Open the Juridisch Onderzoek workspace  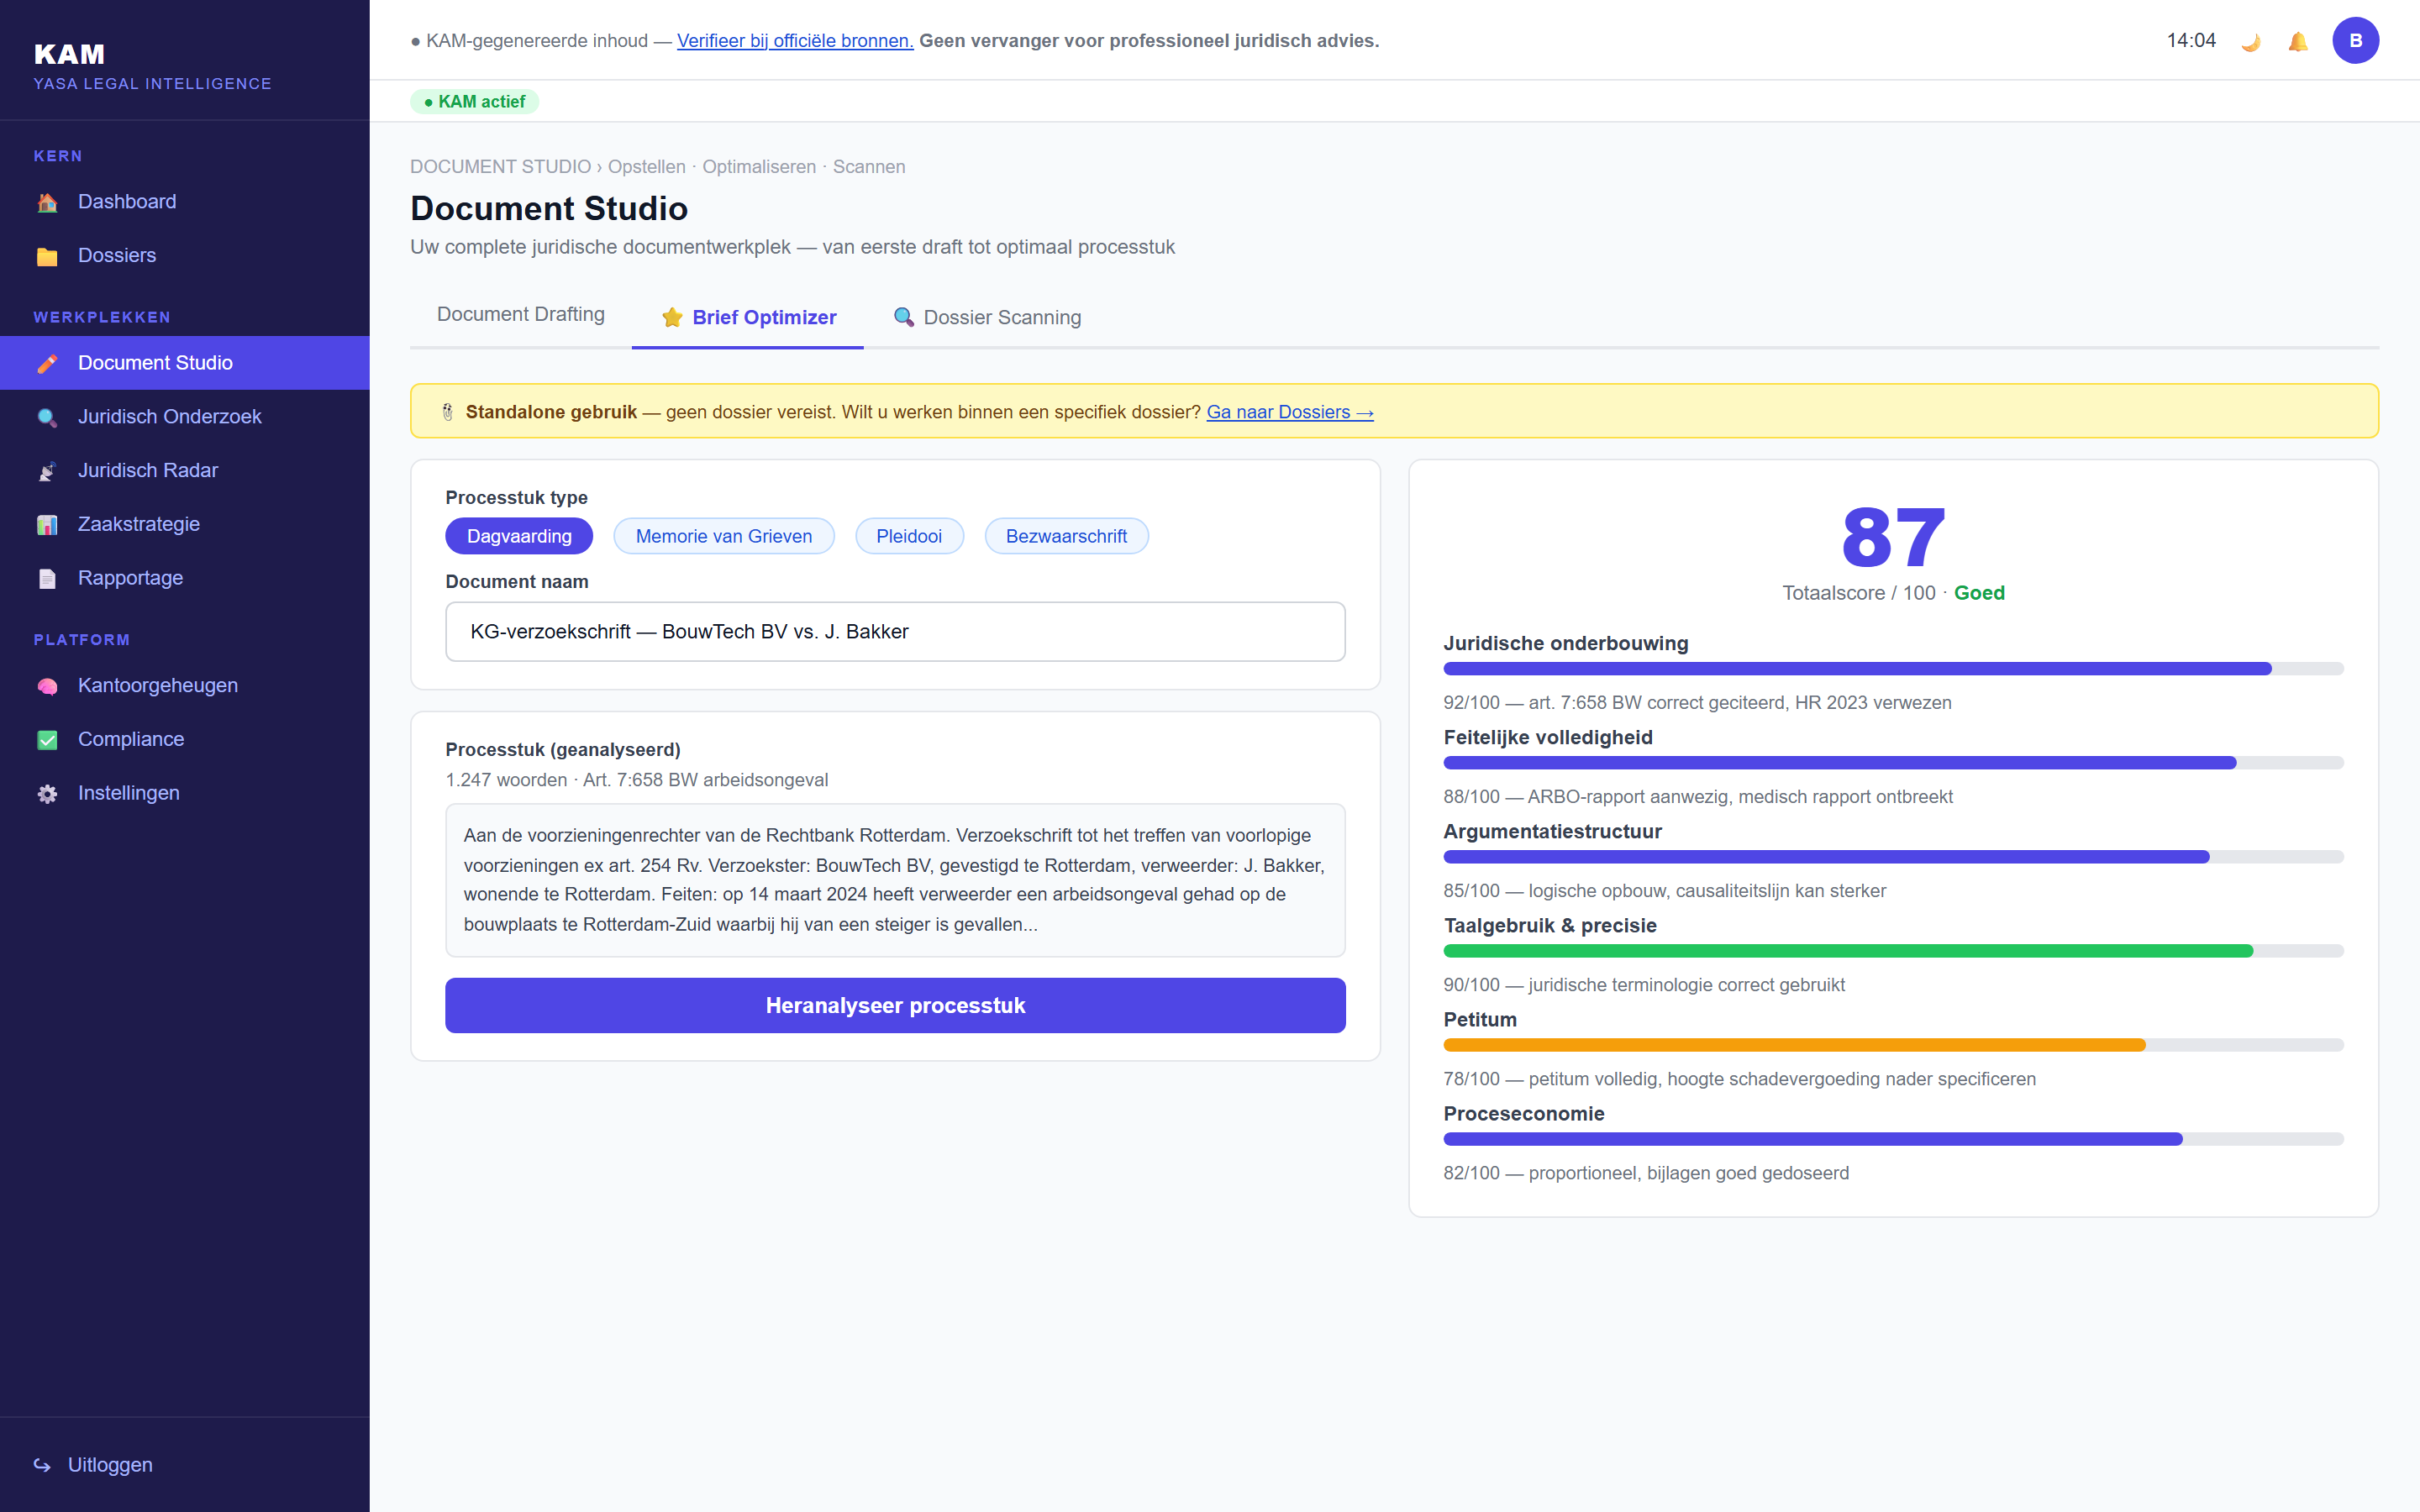point(185,417)
